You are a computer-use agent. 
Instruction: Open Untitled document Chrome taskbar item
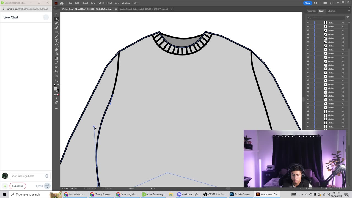(75, 194)
